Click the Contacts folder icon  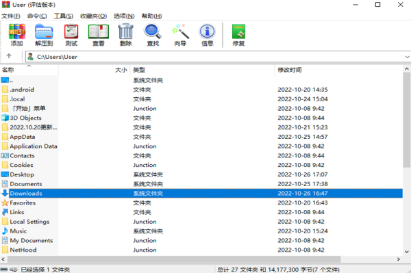tap(5, 155)
